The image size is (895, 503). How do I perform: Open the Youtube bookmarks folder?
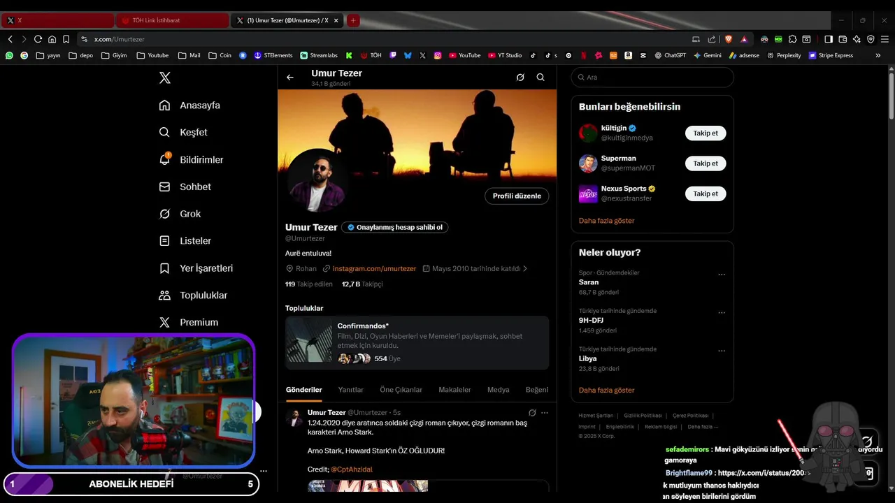(152, 55)
